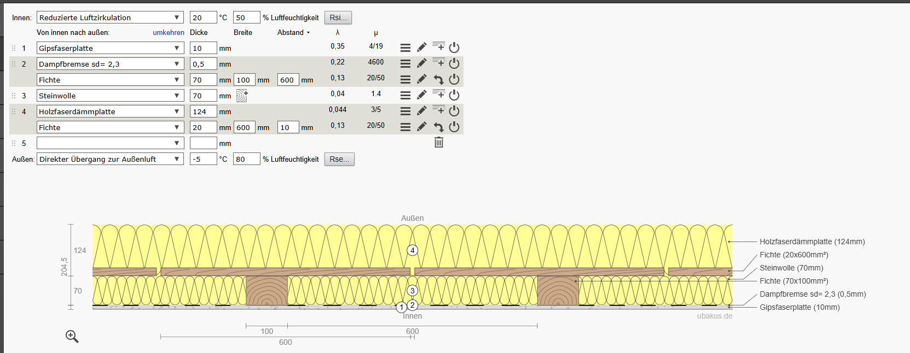Open the menu icon for Gipsfaserplatte layer

[x=405, y=48]
